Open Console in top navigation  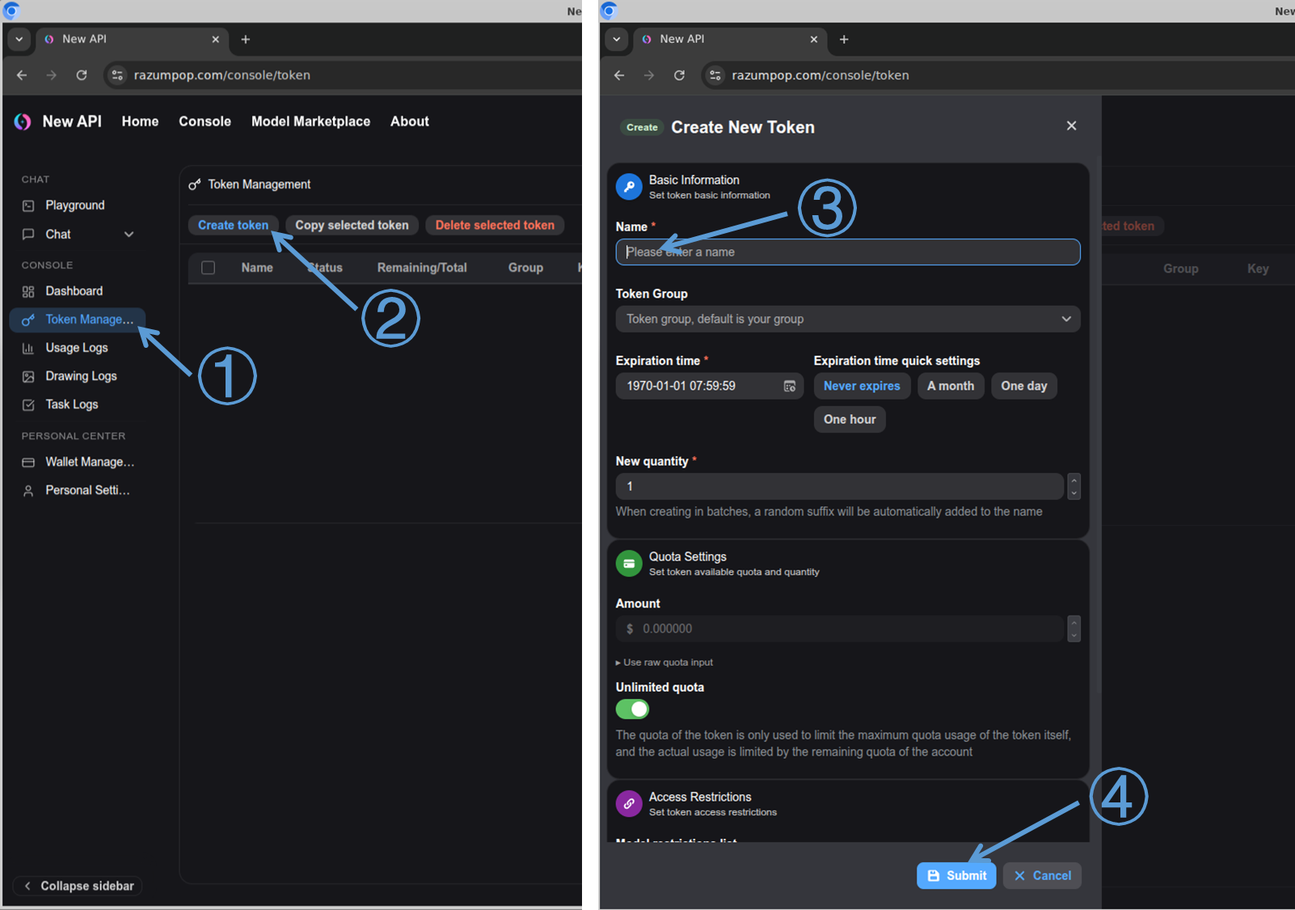(205, 121)
